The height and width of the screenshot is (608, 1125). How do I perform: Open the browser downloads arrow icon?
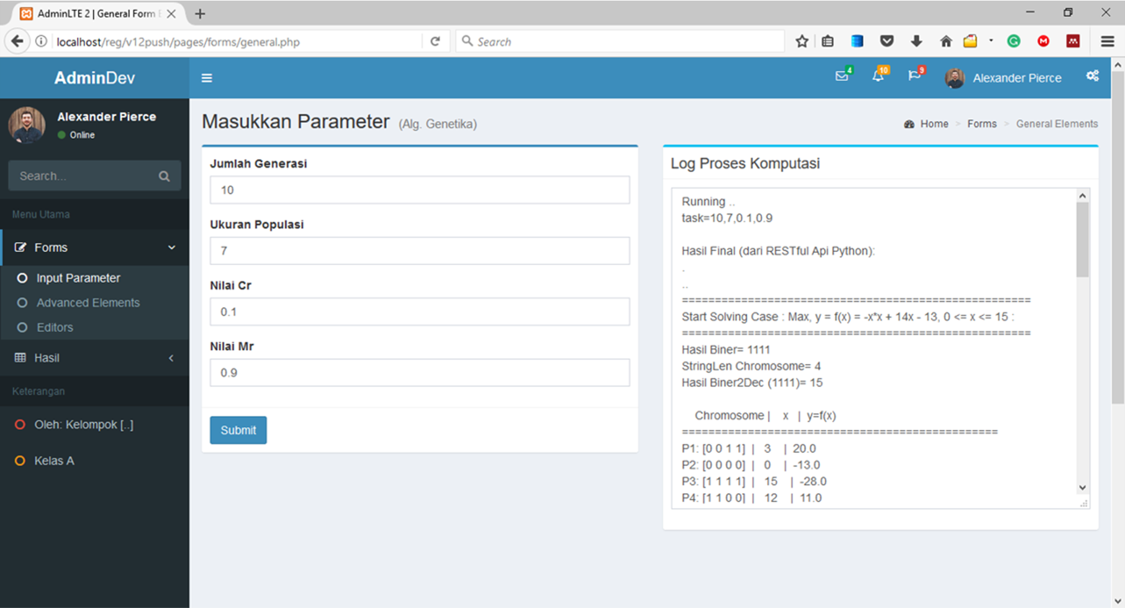[x=916, y=42]
